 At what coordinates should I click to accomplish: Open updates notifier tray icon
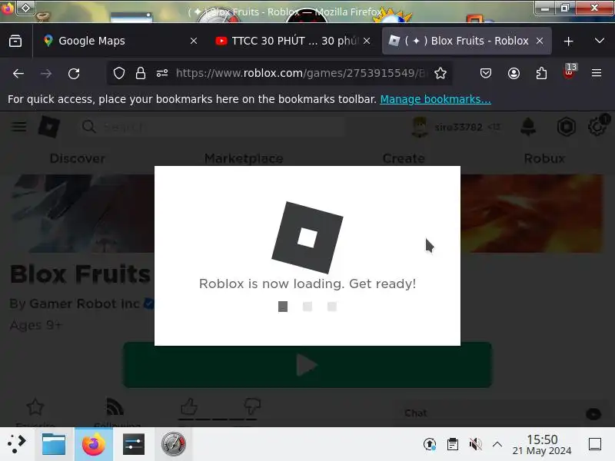tap(430, 444)
